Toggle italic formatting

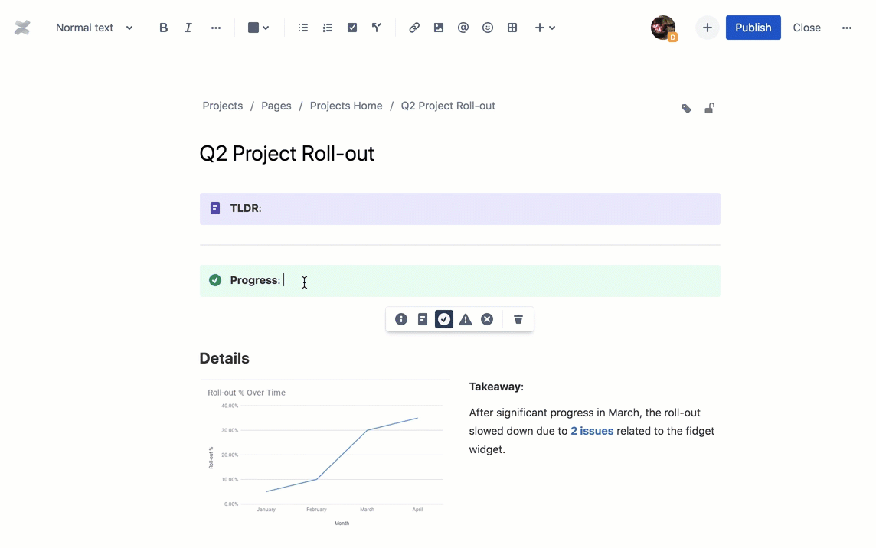(188, 28)
